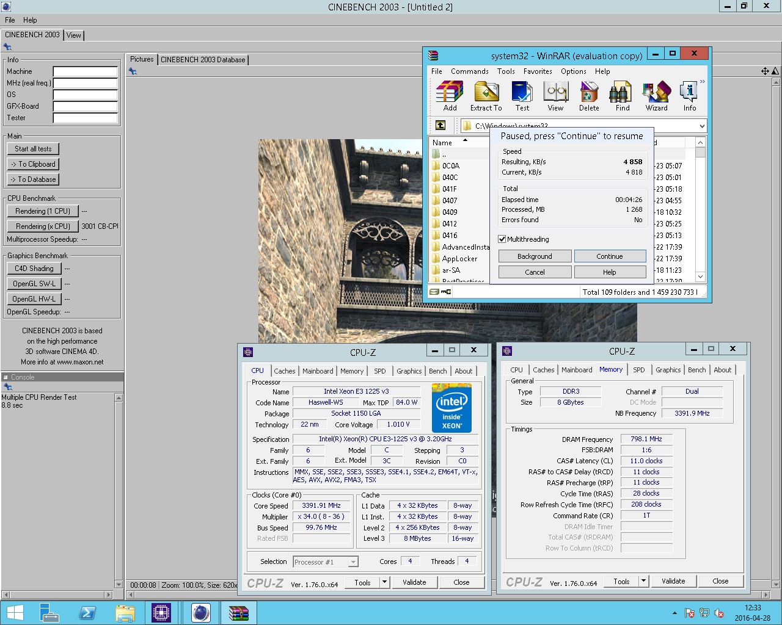
Task: Open Windows Start button
Action: (15, 613)
